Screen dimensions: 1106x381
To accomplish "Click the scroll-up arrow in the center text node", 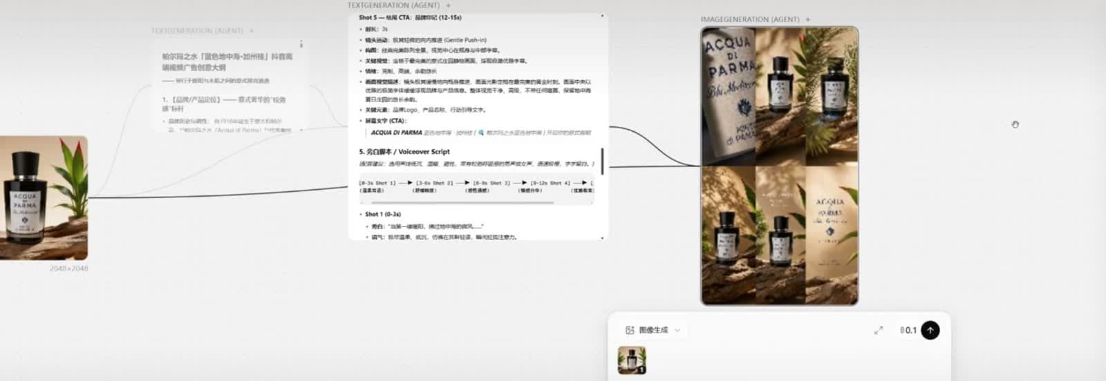I will click(602, 16).
